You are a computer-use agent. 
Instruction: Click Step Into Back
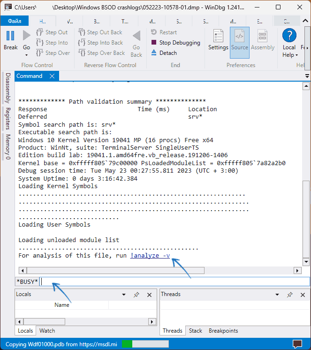point(100,43)
